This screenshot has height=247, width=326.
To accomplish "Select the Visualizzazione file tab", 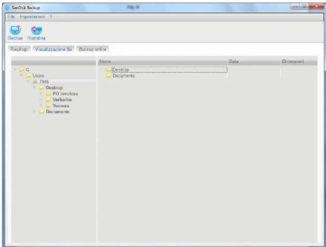I will tap(53, 49).
